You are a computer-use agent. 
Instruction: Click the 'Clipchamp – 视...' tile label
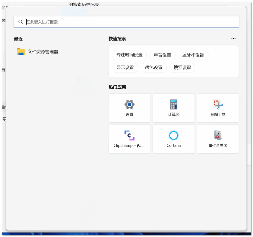pos(129,146)
